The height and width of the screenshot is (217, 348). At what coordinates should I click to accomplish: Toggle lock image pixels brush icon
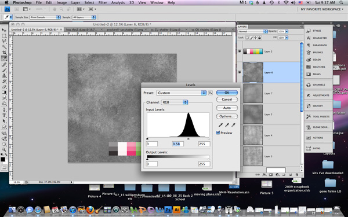click(x=251, y=38)
